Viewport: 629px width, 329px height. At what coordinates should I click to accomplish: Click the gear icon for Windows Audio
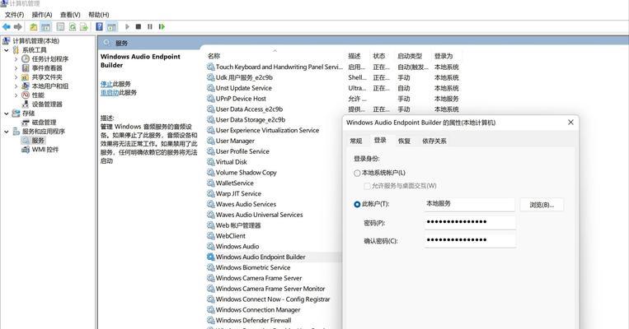(x=210, y=246)
